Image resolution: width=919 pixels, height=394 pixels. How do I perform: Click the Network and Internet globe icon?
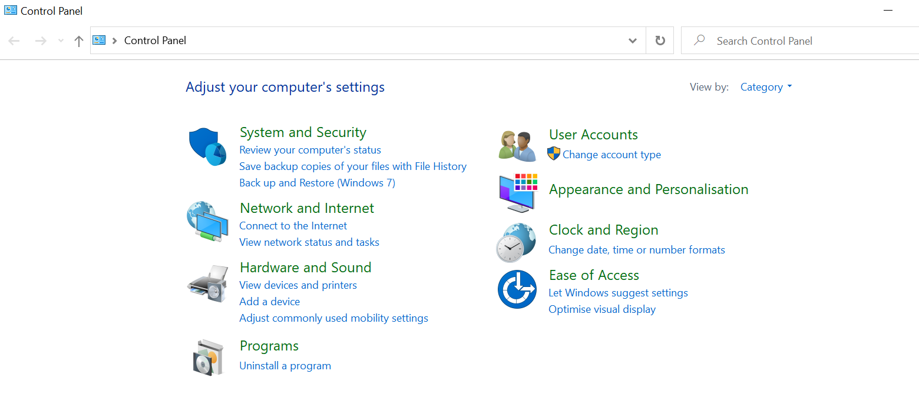coord(207,222)
